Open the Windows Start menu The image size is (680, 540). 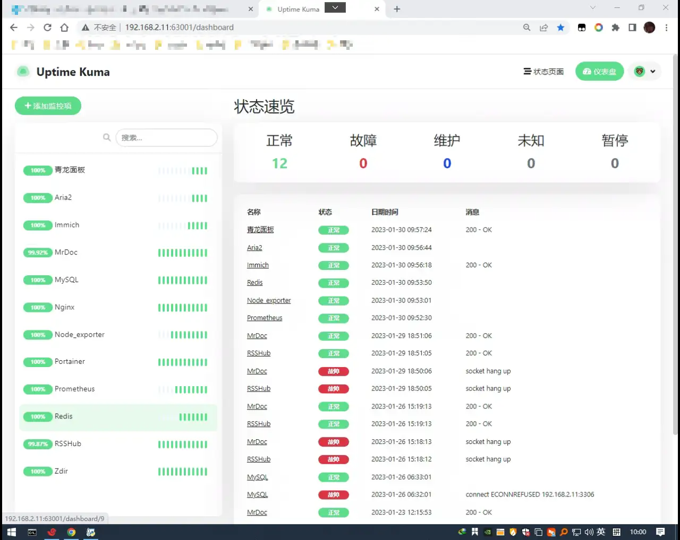pos(12,532)
